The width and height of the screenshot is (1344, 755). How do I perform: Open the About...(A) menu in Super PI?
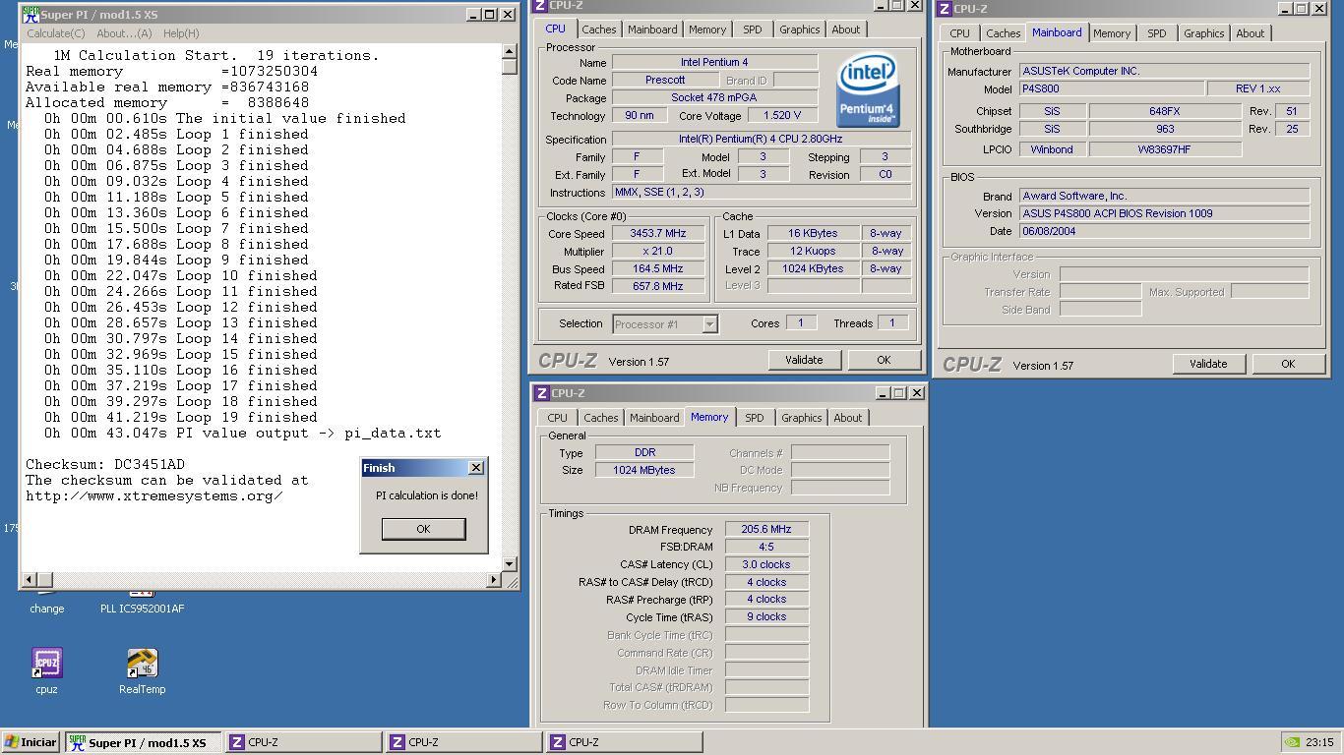[x=124, y=33]
